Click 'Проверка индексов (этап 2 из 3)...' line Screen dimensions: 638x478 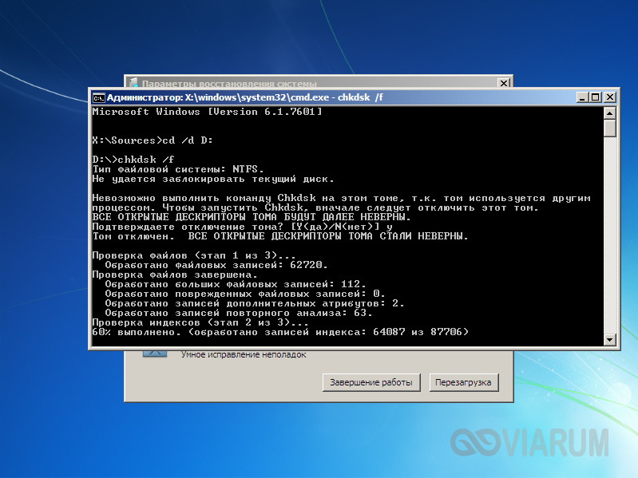point(200,322)
